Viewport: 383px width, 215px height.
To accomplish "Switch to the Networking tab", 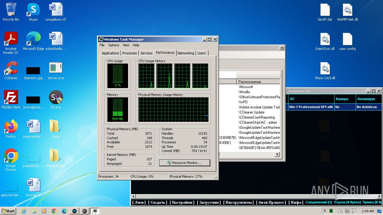I will pyautogui.click(x=186, y=53).
